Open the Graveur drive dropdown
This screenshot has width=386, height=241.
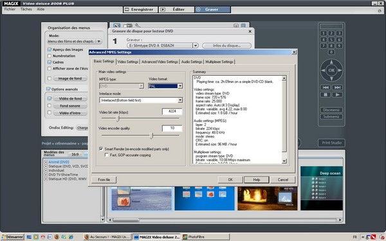pos(195,46)
